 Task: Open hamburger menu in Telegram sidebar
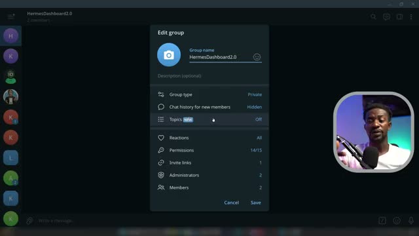(11, 16)
